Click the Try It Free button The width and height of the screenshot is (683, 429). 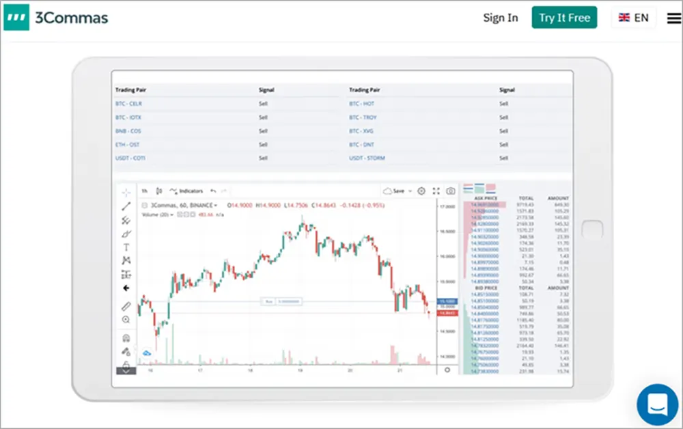tap(564, 18)
